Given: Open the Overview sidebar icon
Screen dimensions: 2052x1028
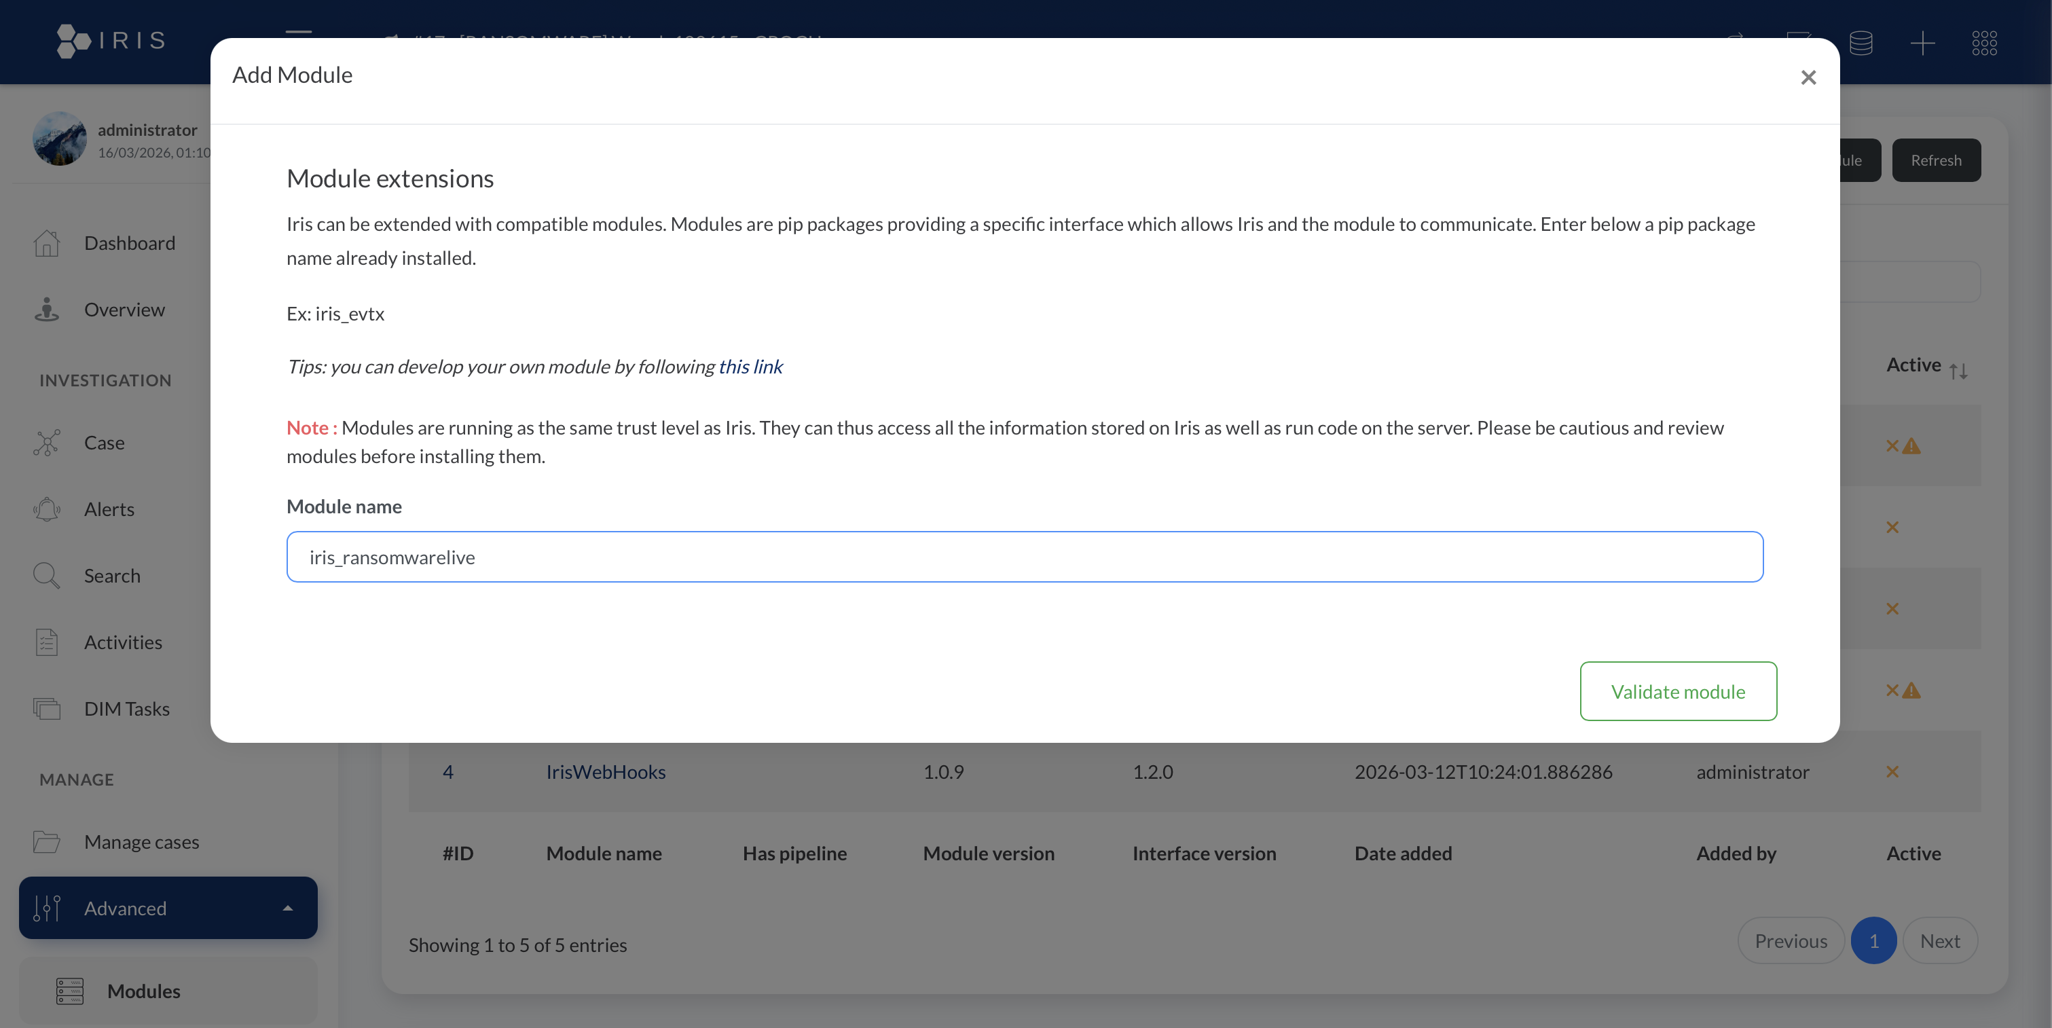Looking at the screenshot, I should 47,309.
